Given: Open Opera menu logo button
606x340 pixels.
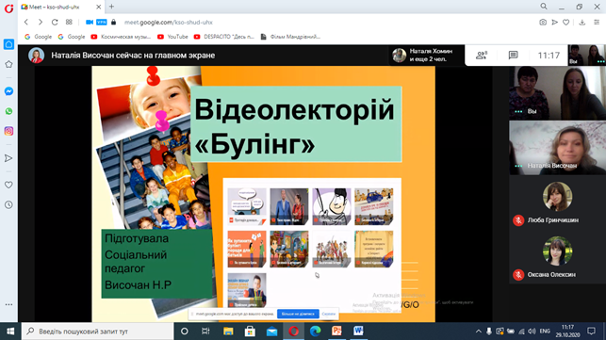Looking at the screenshot, I should (x=8, y=8).
